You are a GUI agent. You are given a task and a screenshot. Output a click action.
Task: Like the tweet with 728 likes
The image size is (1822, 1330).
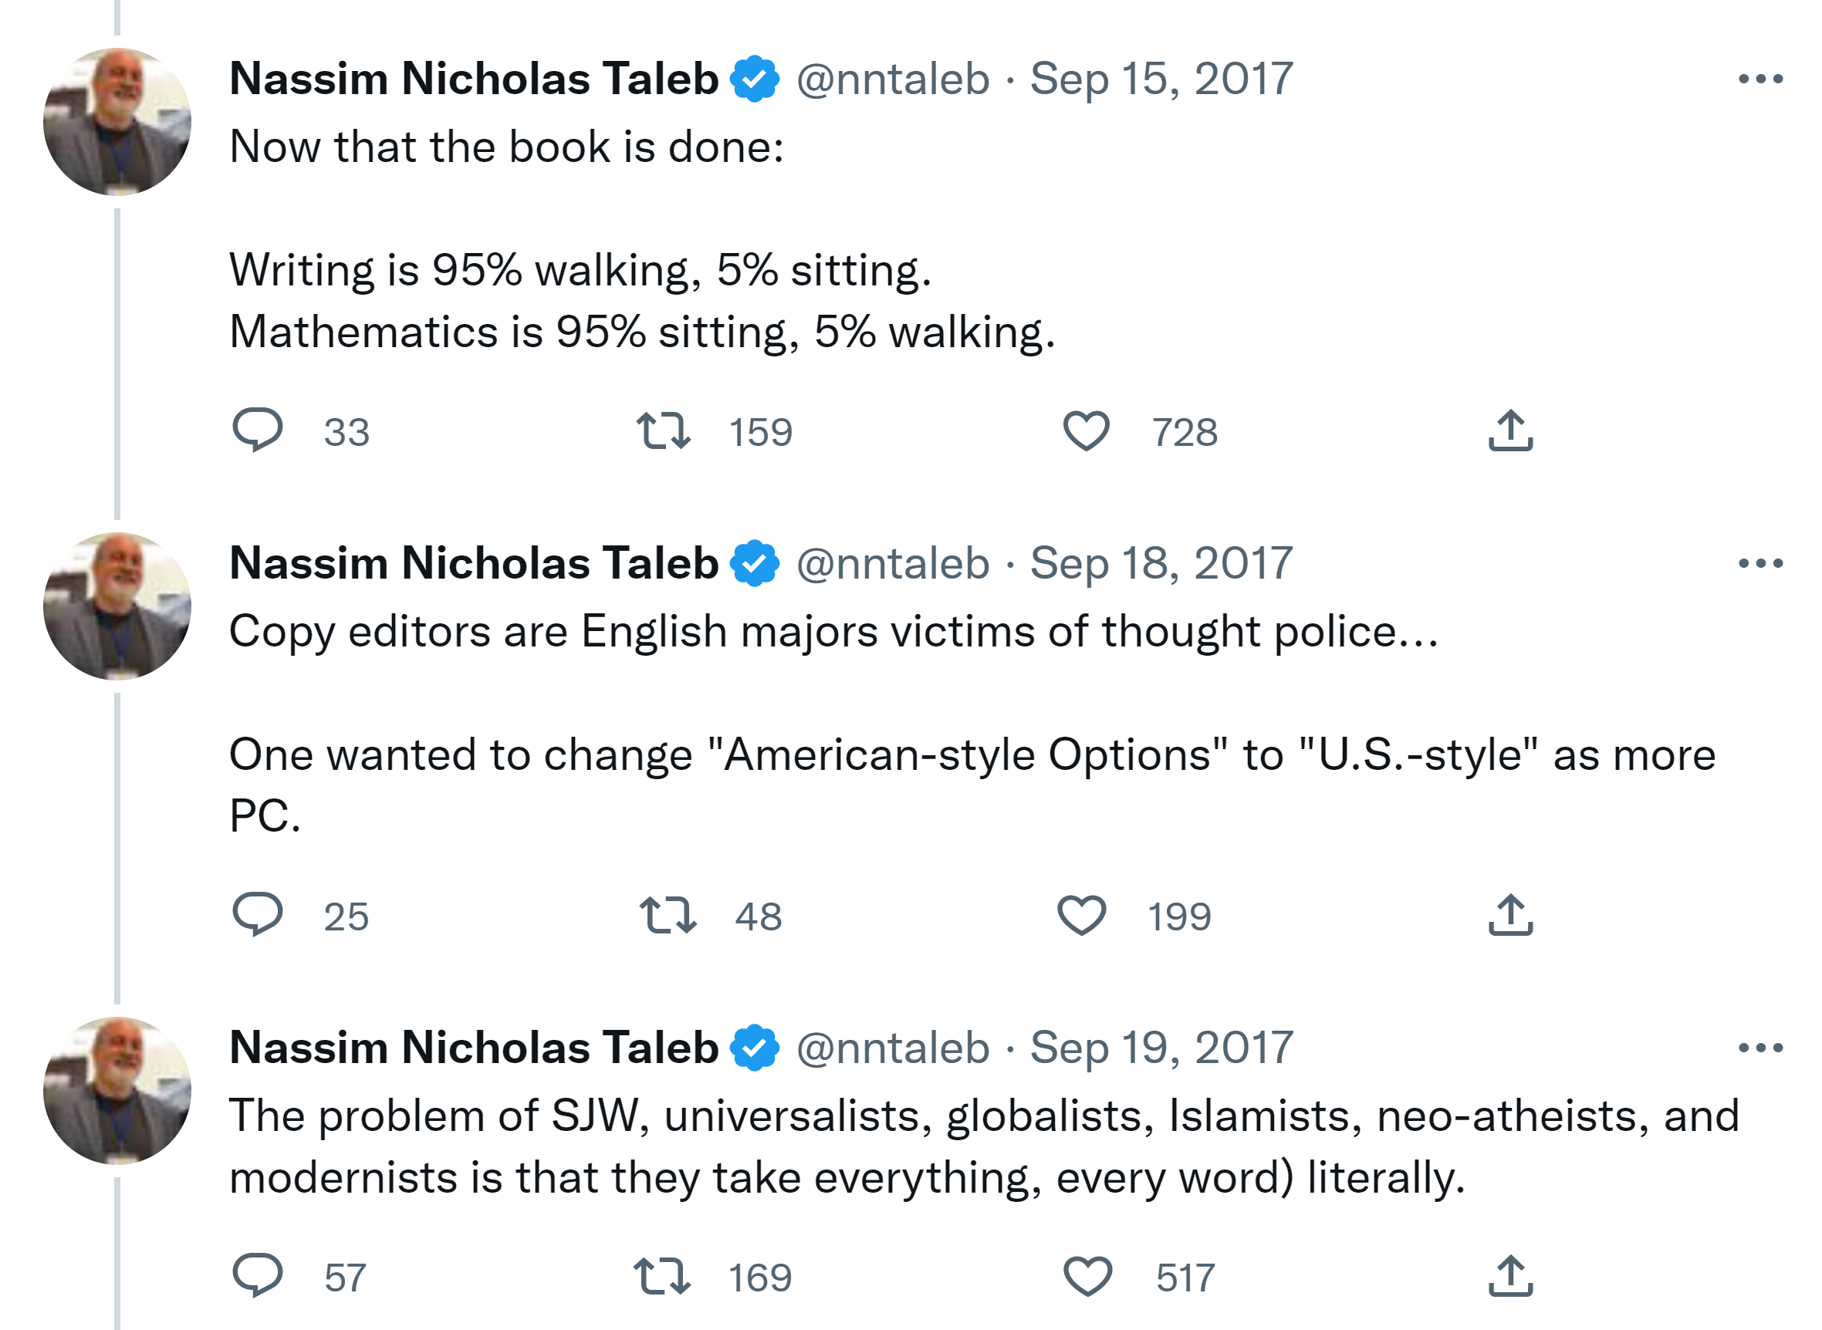(1086, 430)
